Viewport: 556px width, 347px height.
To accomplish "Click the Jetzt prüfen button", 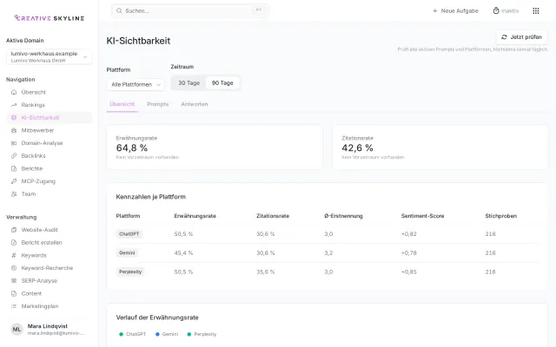I will (521, 36).
